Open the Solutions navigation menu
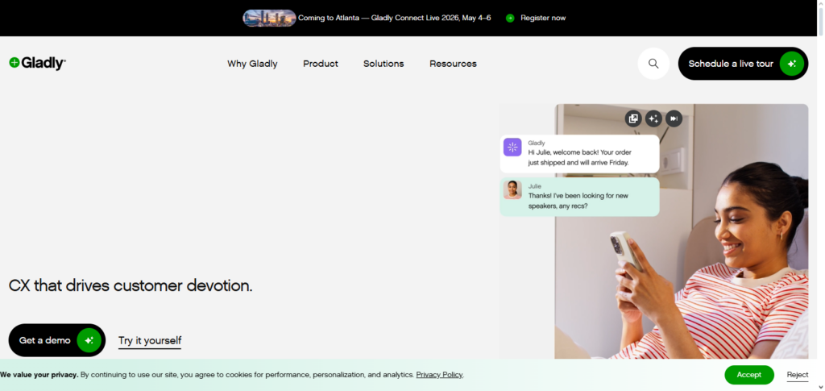 [383, 64]
